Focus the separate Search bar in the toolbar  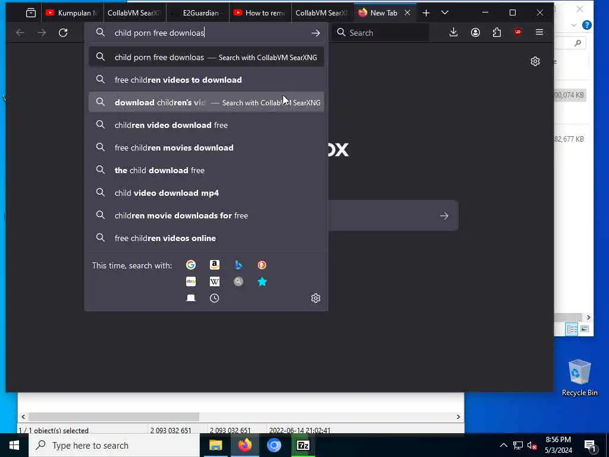[381, 33]
